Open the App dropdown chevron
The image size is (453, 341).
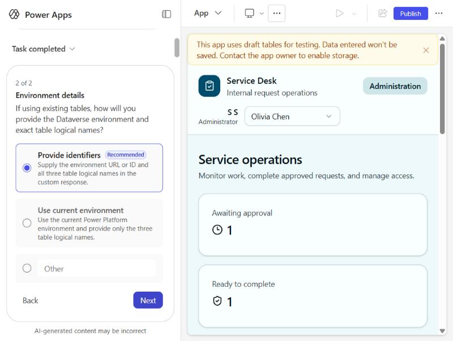pyautogui.click(x=219, y=13)
